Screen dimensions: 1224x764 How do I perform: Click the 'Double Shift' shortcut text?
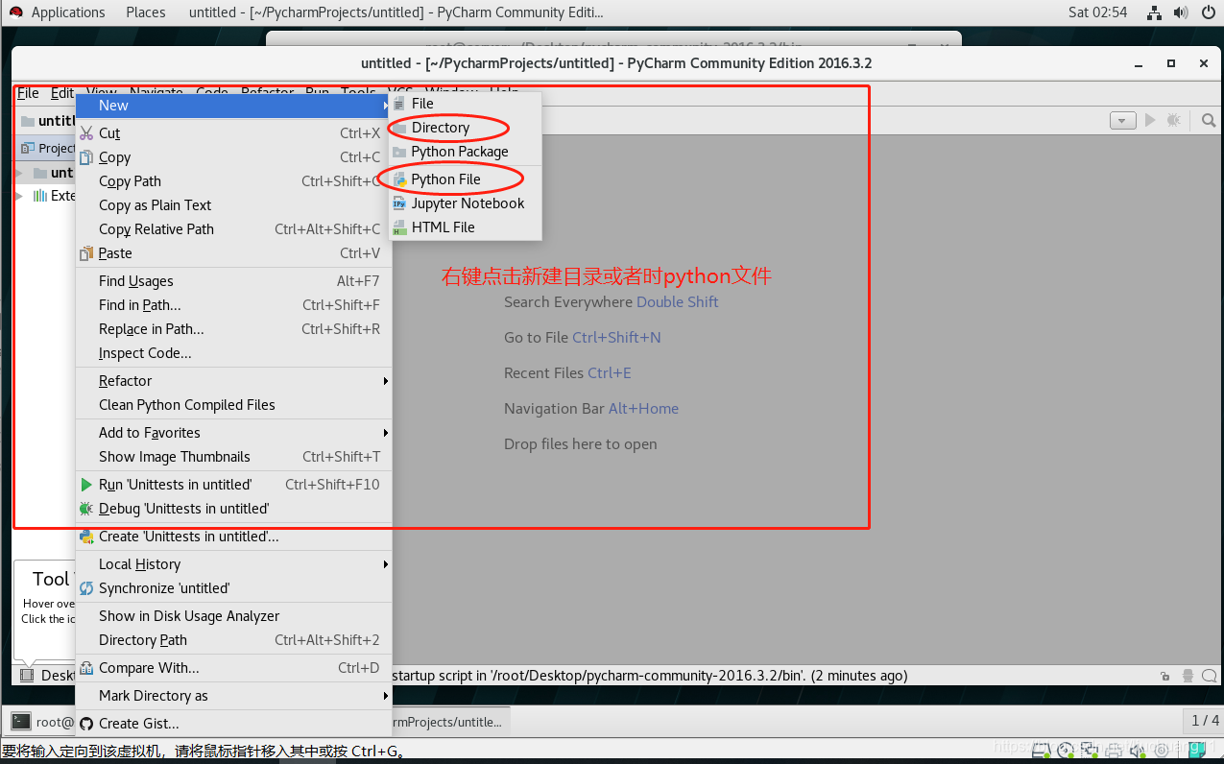pos(678,302)
